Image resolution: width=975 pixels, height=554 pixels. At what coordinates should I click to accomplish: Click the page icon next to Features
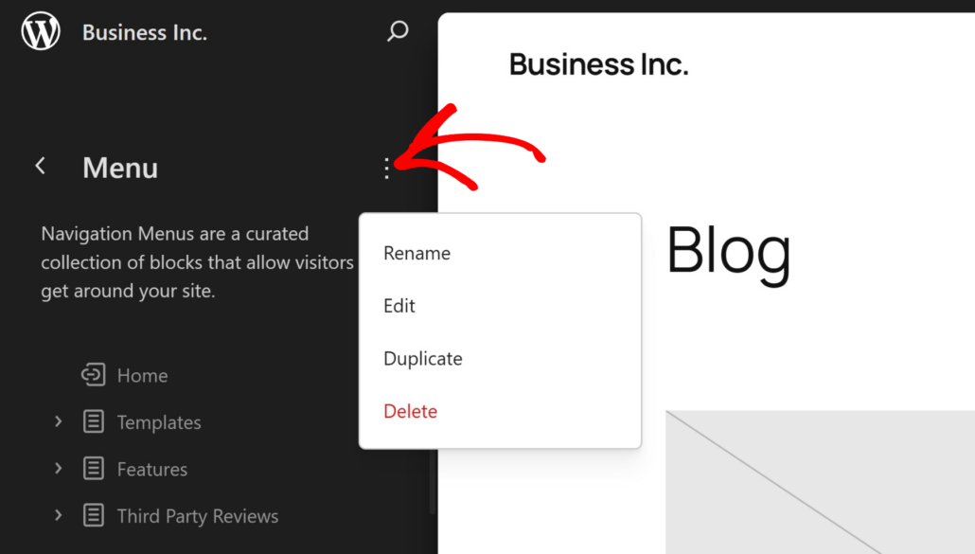tap(93, 468)
